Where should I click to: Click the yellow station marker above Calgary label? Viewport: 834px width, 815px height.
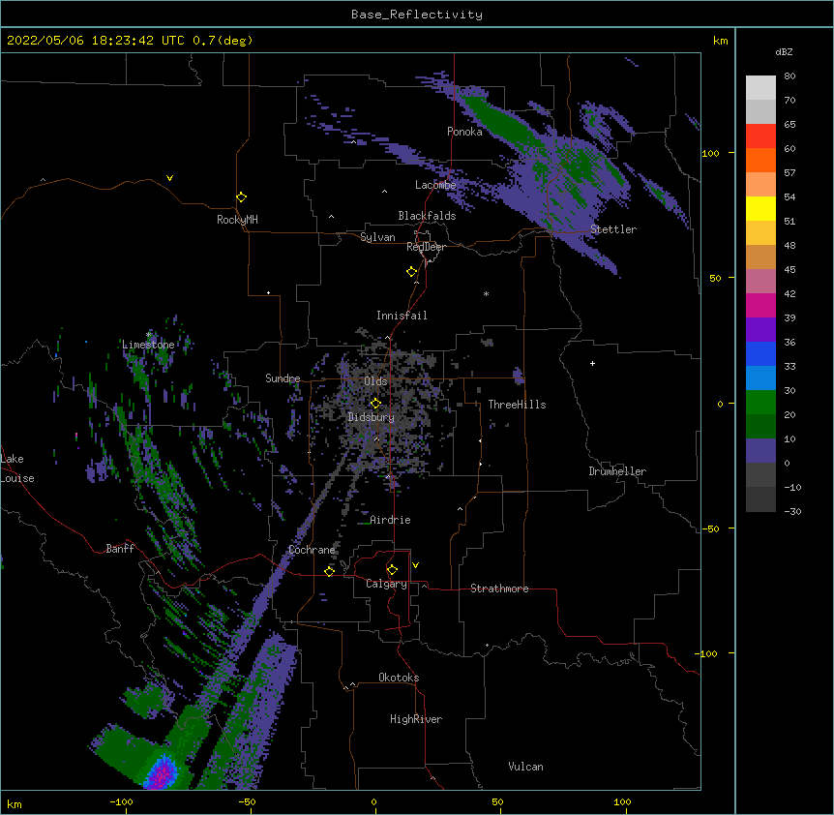point(392,570)
